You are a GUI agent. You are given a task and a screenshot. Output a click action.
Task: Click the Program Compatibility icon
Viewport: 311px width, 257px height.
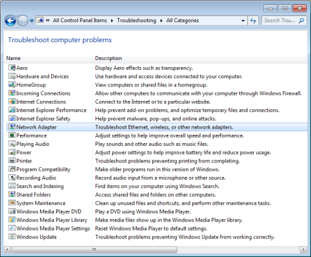pos(12,169)
